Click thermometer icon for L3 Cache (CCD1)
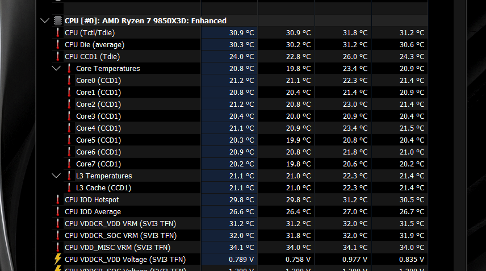 click(69, 188)
